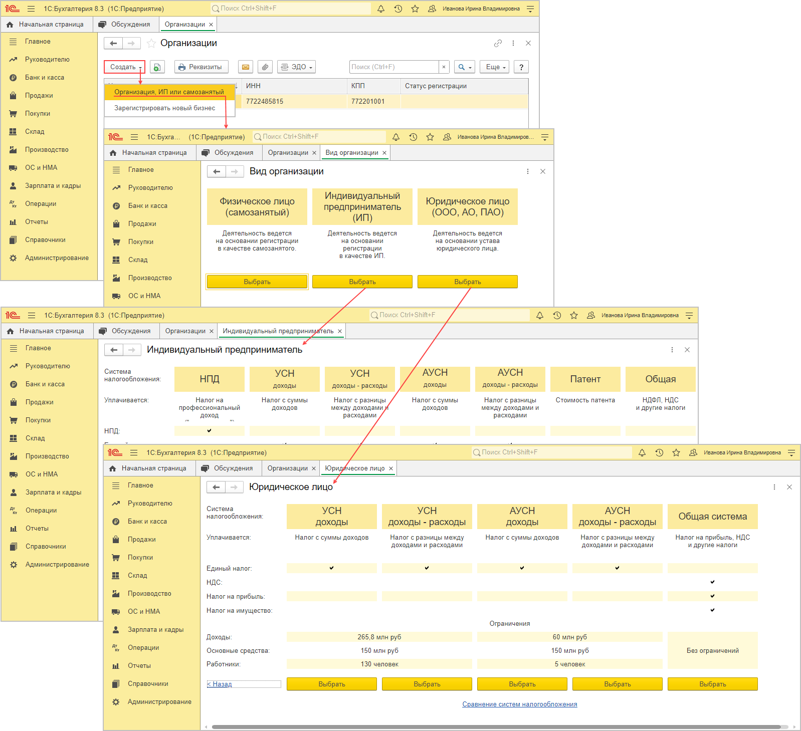Open Операции in Индивидуальный предприниматель window sidebar

click(x=41, y=510)
